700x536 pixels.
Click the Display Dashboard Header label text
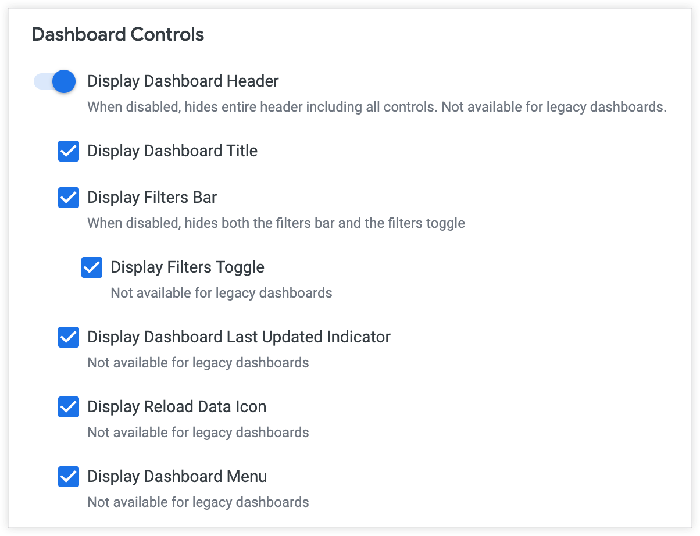point(183,81)
